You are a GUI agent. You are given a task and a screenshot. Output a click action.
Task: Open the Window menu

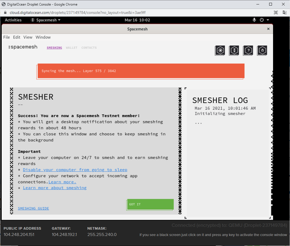[43, 37]
